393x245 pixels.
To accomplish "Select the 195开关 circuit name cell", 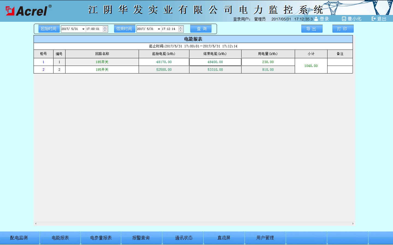I will (x=102, y=70).
